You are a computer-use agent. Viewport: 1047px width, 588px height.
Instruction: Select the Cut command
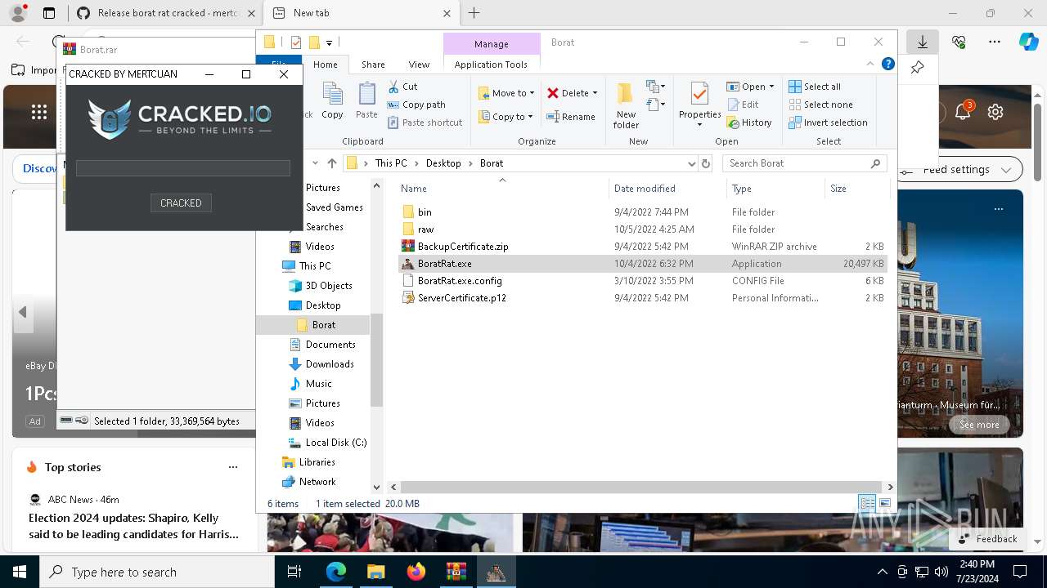tap(402, 87)
